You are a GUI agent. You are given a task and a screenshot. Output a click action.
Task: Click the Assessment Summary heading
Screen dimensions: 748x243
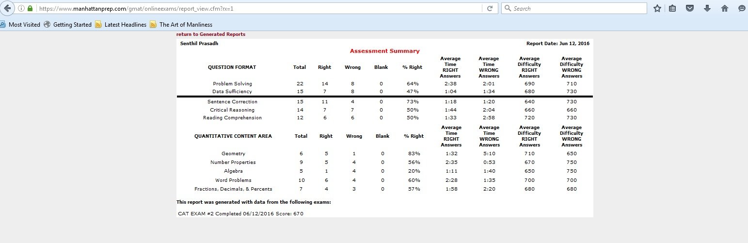pyautogui.click(x=384, y=51)
